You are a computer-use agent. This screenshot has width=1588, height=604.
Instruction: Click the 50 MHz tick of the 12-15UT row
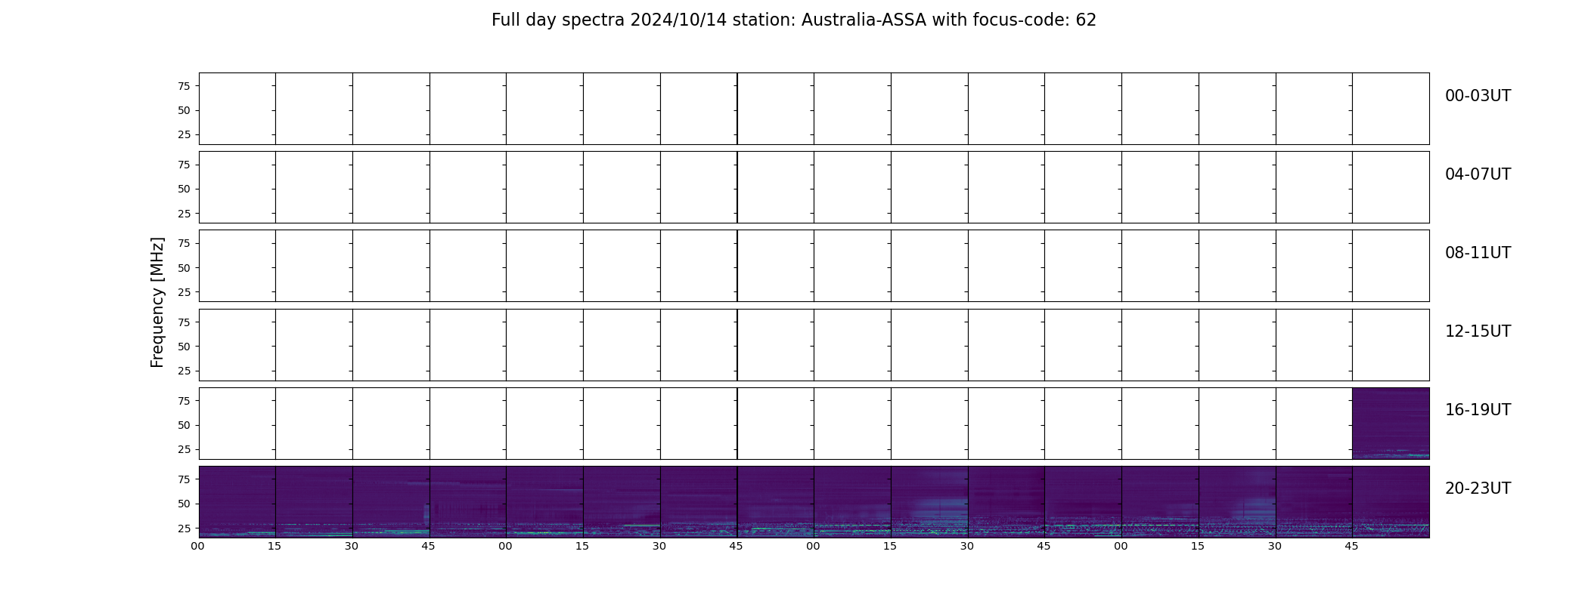(184, 347)
